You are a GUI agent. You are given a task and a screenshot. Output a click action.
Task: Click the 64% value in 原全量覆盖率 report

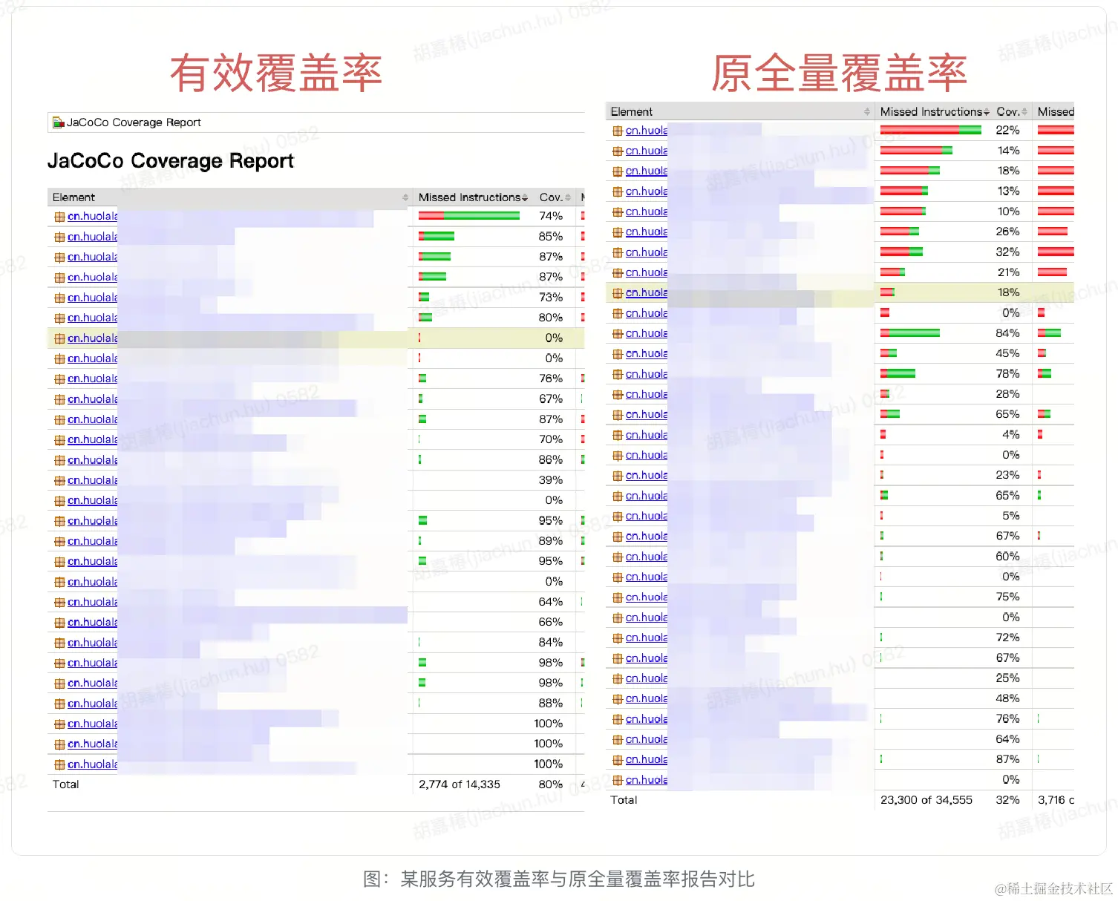[x=1007, y=739]
